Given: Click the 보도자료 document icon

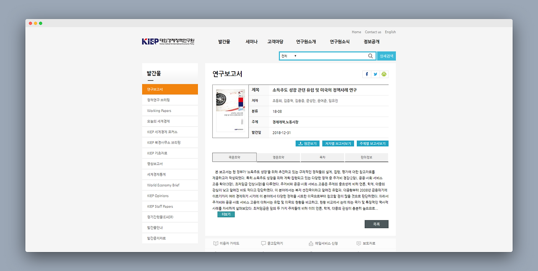Looking at the screenshot, I should pos(359,243).
